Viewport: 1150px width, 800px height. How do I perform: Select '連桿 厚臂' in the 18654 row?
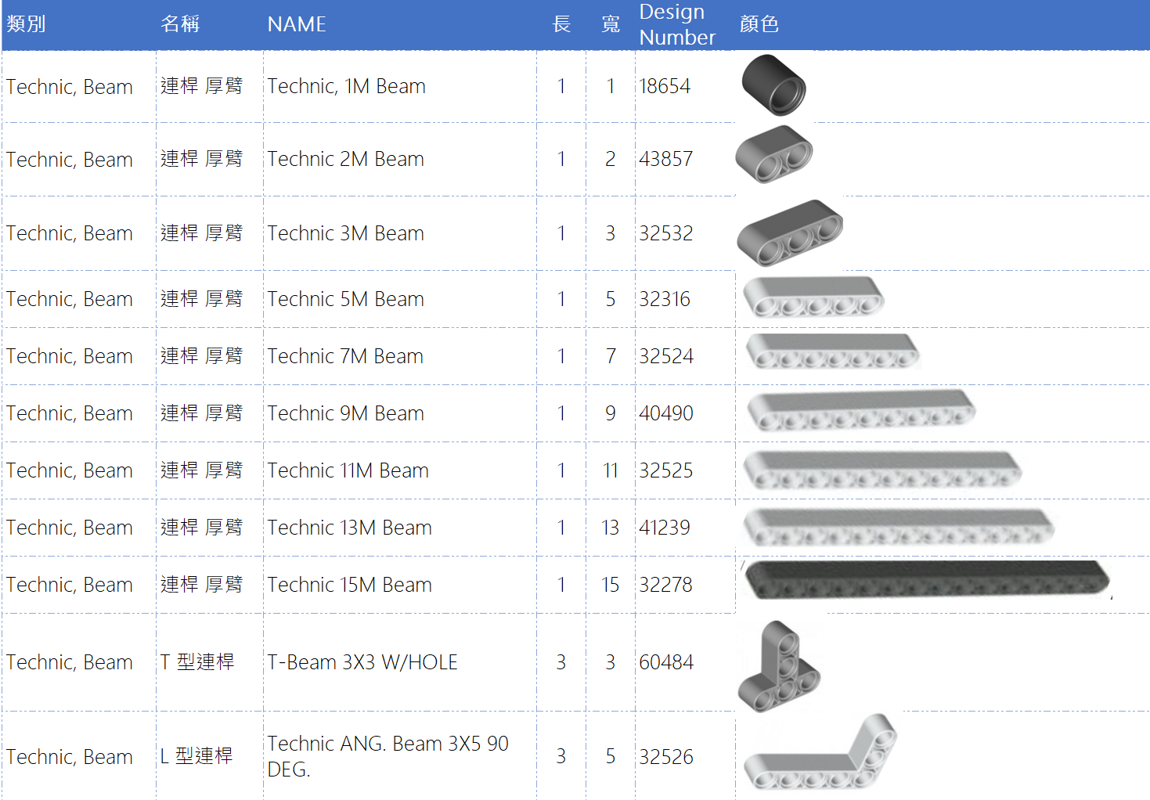(x=202, y=86)
